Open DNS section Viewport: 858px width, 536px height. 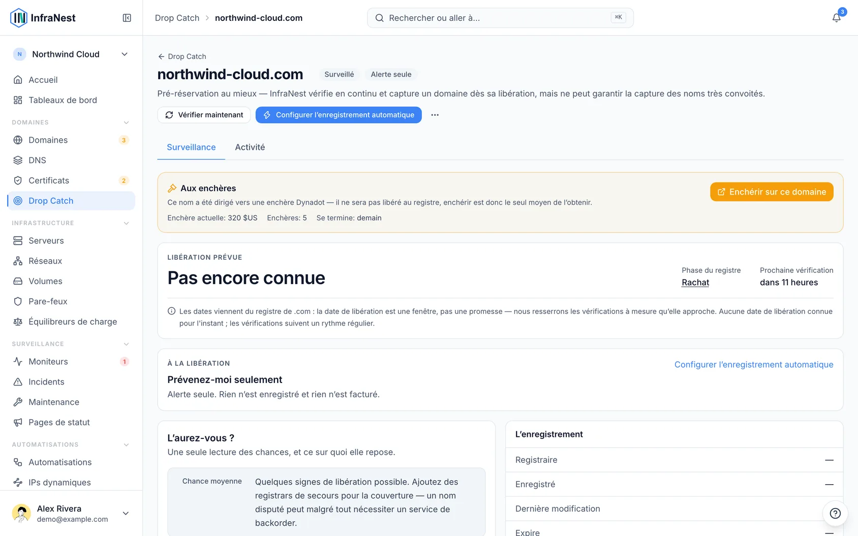[x=71, y=160]
